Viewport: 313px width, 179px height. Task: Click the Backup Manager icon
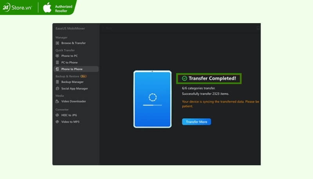click(58, 82)
